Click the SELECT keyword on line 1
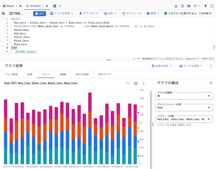 16,19
